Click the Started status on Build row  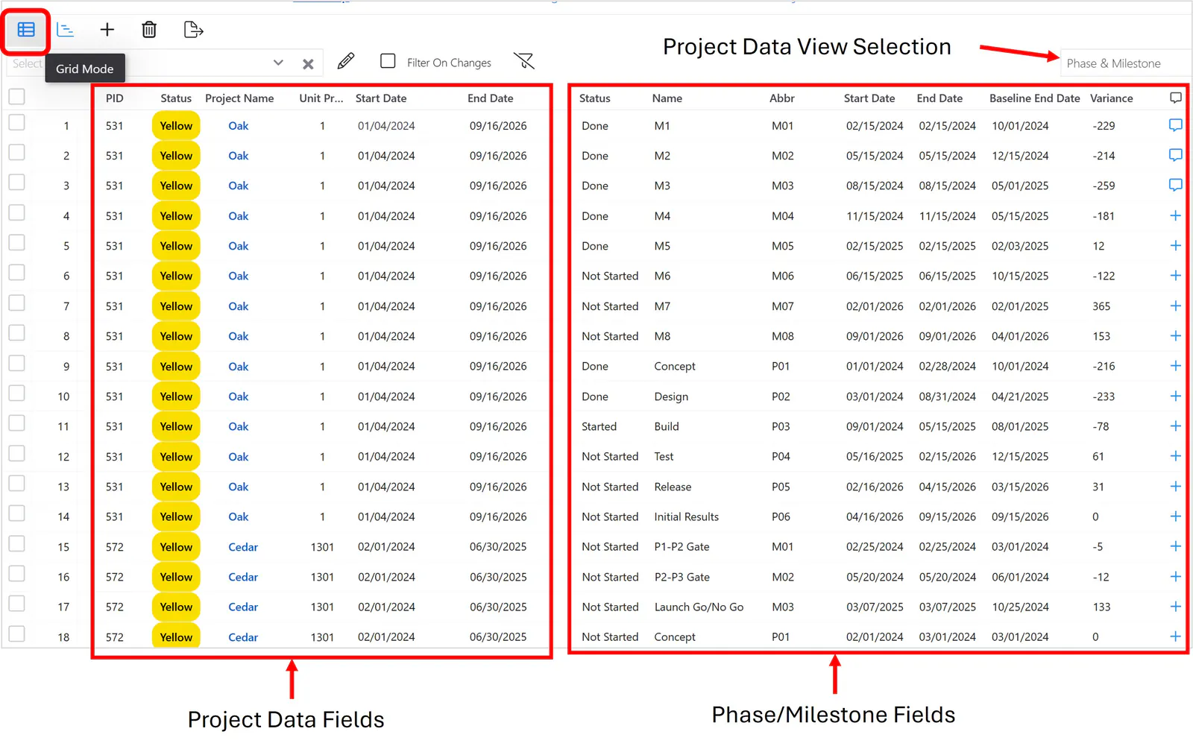point(599,426)
